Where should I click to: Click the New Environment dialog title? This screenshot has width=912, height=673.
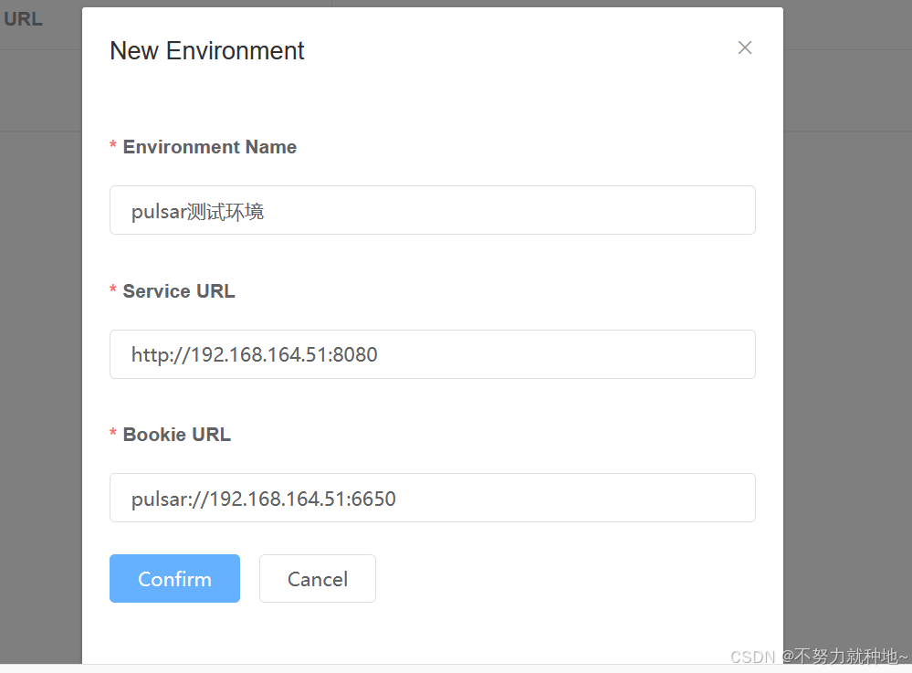pyautogui.click(x=207, y=50)
